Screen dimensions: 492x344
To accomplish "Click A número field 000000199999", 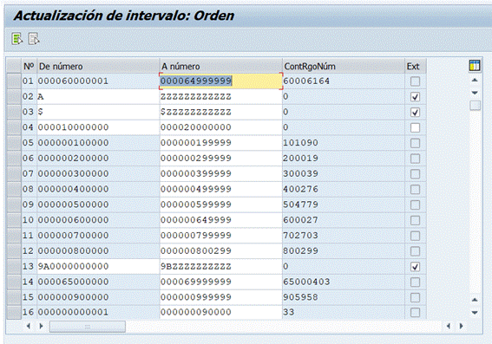I will click(x=221, y=143).
